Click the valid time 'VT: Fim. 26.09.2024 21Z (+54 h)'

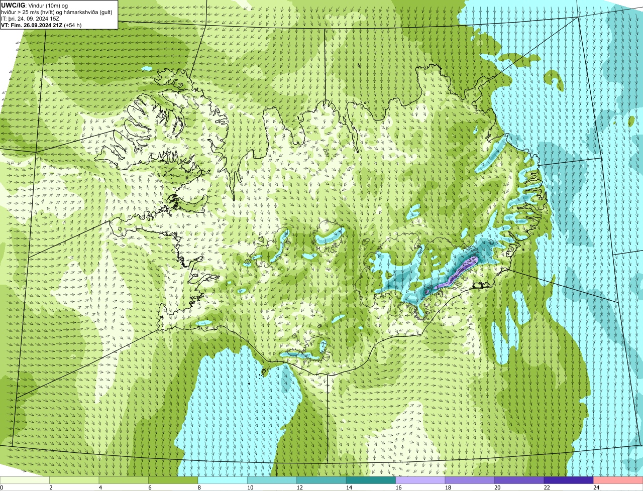pyautogui.click(x=41, y=25)
